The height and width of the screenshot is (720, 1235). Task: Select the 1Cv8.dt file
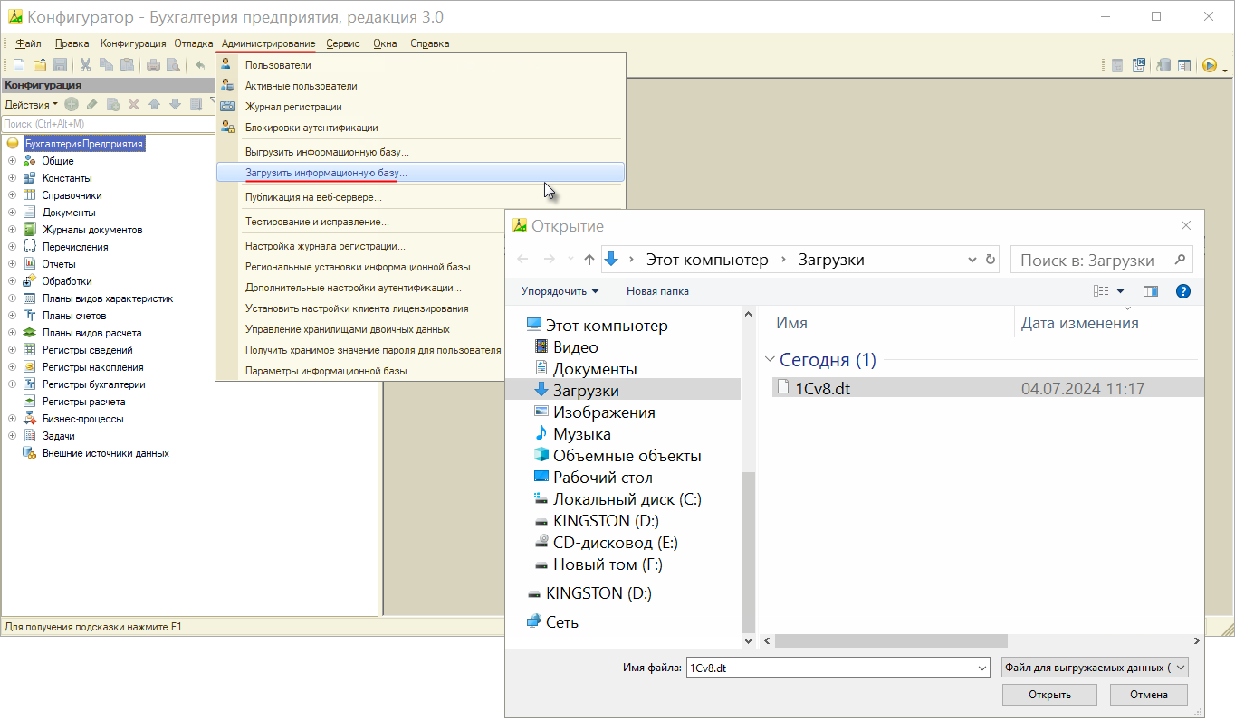pyautogui.click(x=990, y=388)
